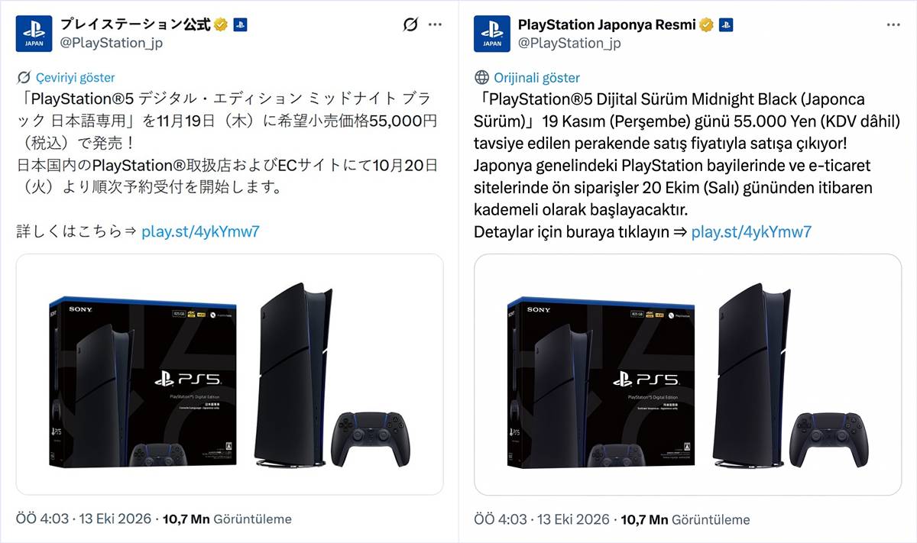Click @PlayStation_jp handle in left tweet
Image resolution: width=917 pixels, height=543 pixels.
pos(111,43)
